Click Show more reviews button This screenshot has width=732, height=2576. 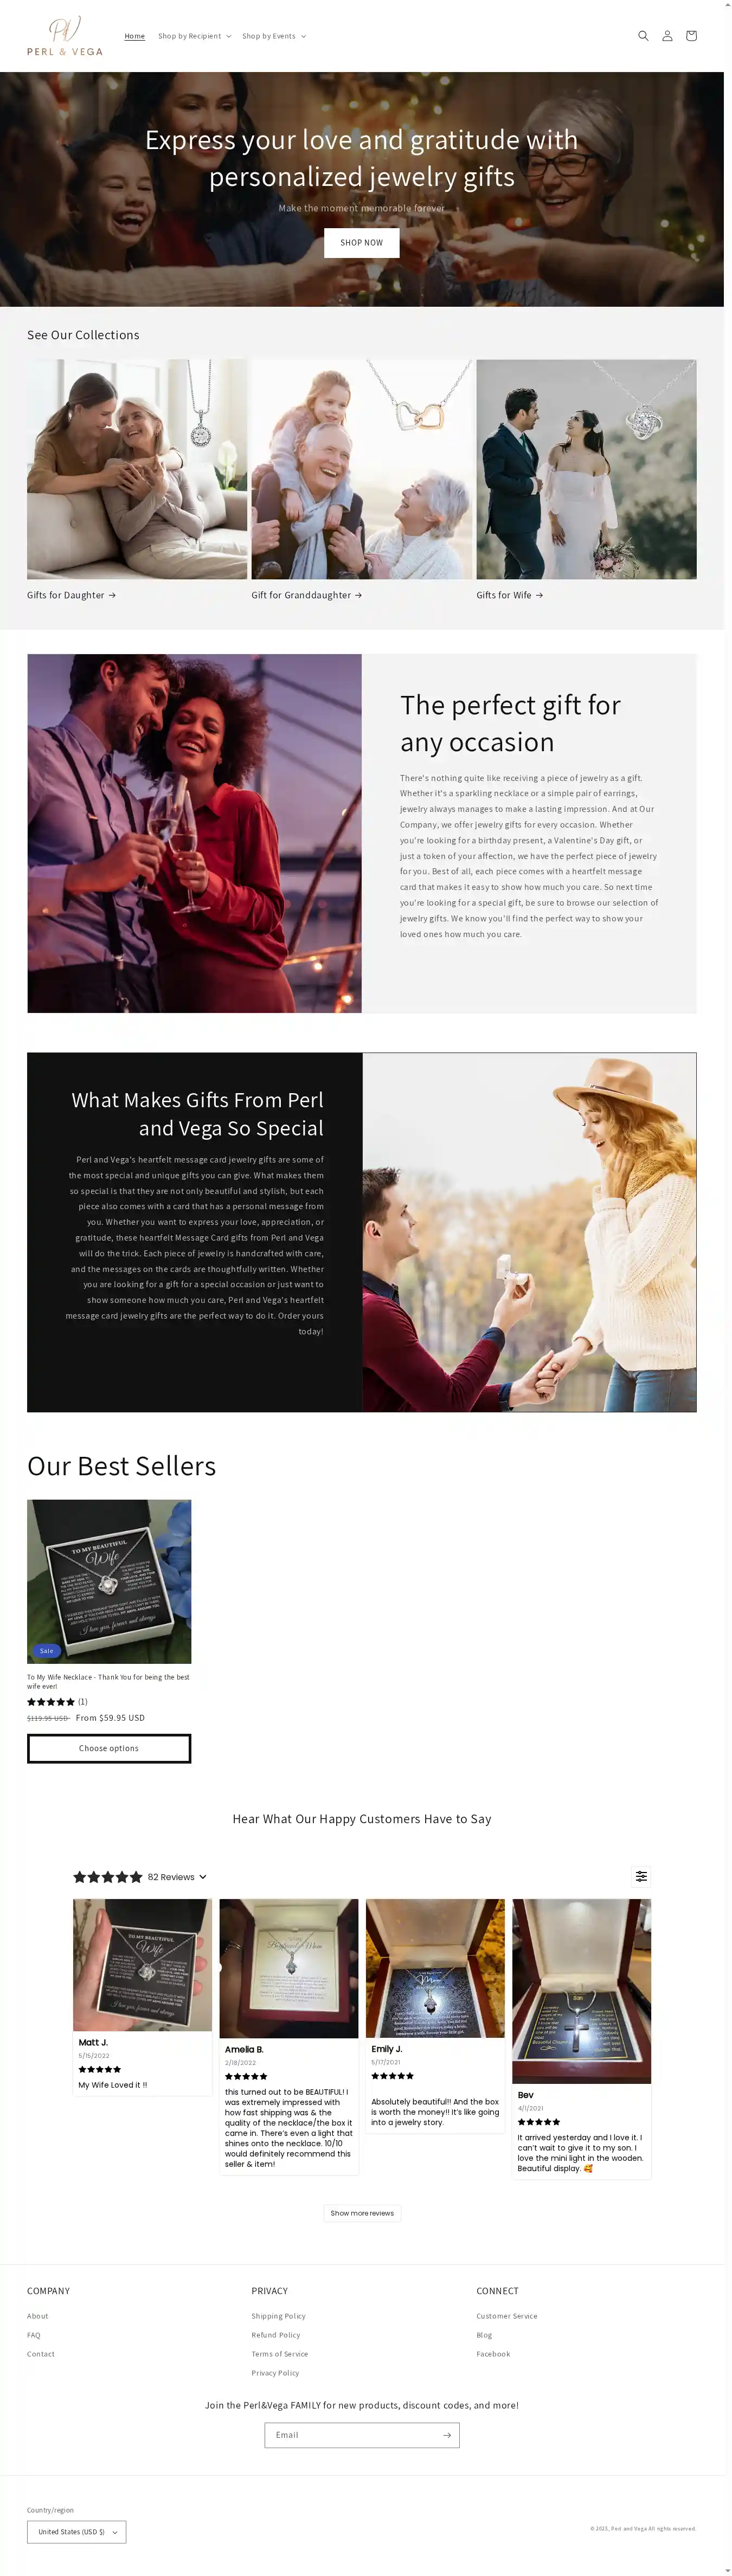coord(362,2213)
